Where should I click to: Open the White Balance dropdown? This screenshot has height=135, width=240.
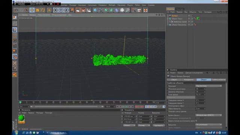pyautogui.click(x=208, y=115)
